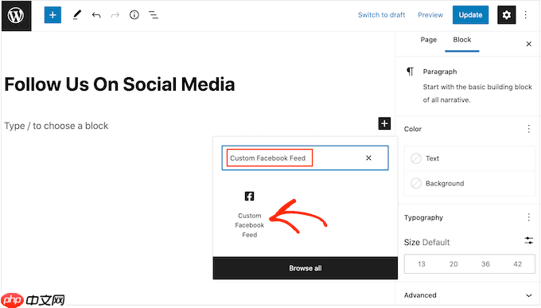Open the Background color picker
Viewport: 541px width, 308px height.
click(469, 183)
